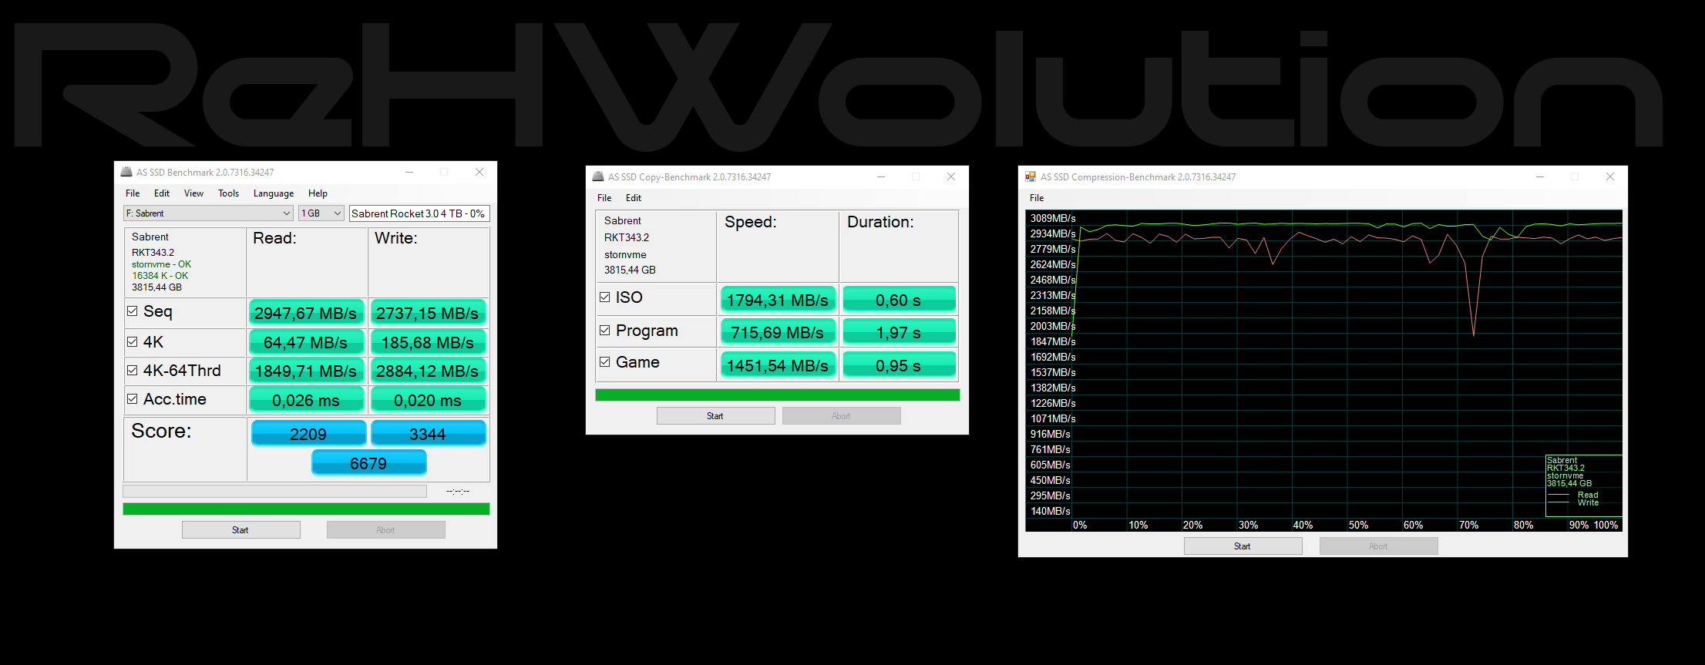This screenshot has width=1705, height=665.
Task: Click the write score 3344 box
Action: pyautogui.click(x=429, y=434)
